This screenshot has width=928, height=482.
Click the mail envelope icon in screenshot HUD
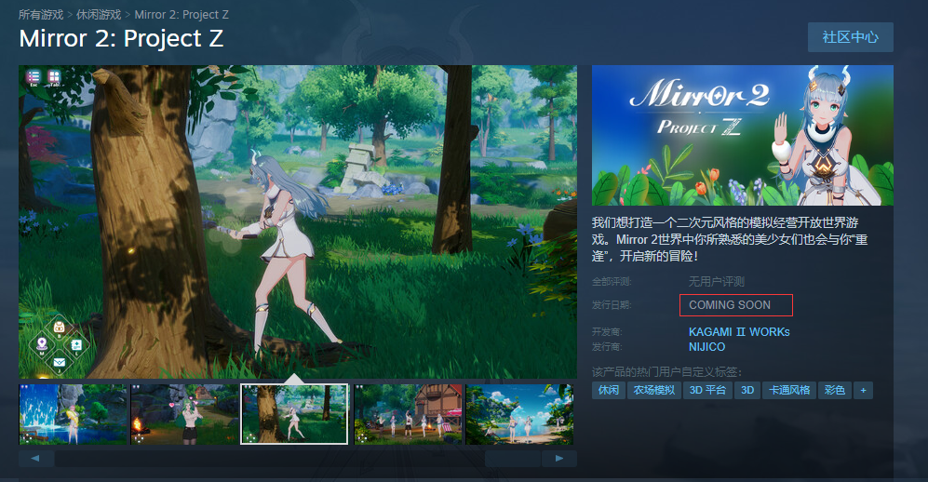59,362
